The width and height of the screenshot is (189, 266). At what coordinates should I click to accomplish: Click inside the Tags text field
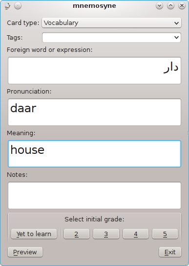[107, 37]
